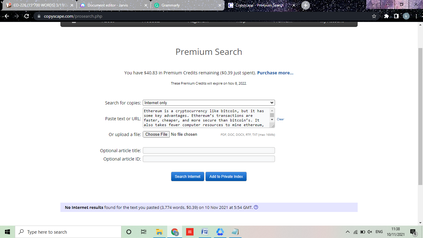Click the 'Paste text or URL:' label
Viewport: 423px width, 238px height.
pyautogui.click(x=123, y=119)
